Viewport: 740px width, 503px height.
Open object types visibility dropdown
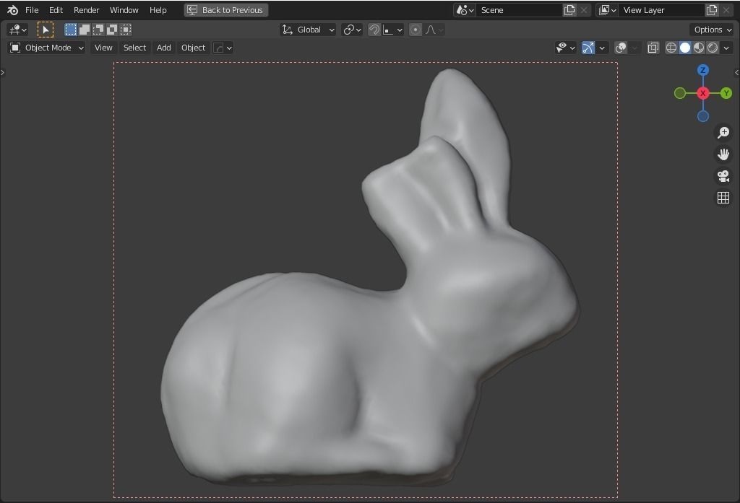(x=565, y=48)
